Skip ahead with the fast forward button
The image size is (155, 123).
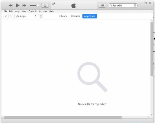click(24, 5)
